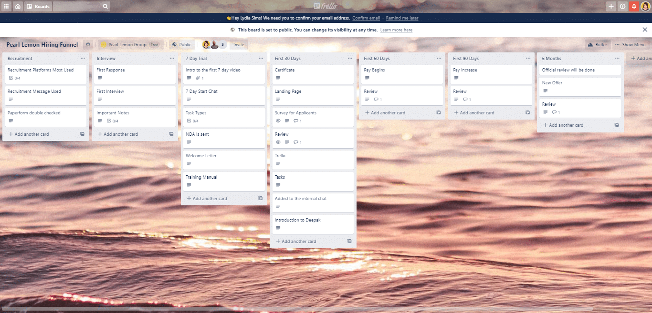
Task: Open the Interview list actions menu
Action: pos(172,59)
